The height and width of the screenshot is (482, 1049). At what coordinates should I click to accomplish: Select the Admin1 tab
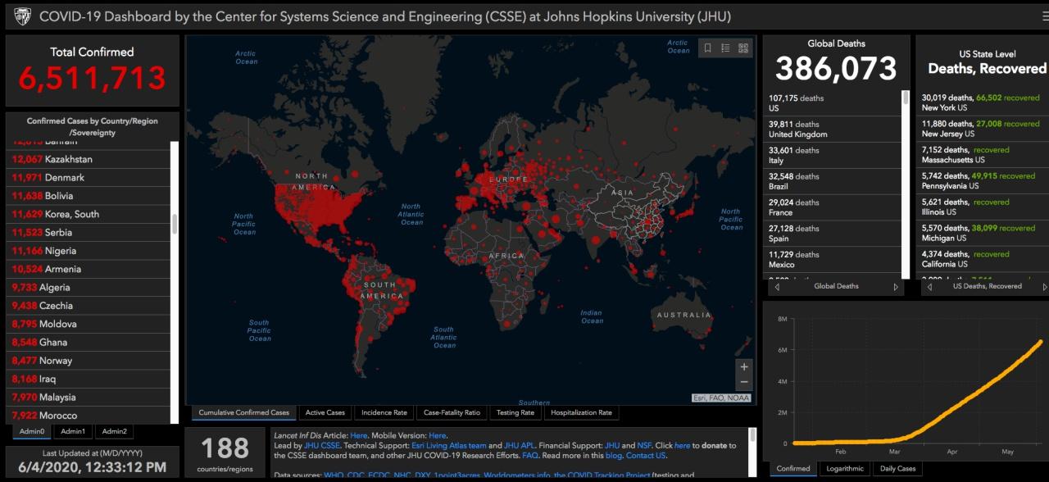[x=73, y=431]
